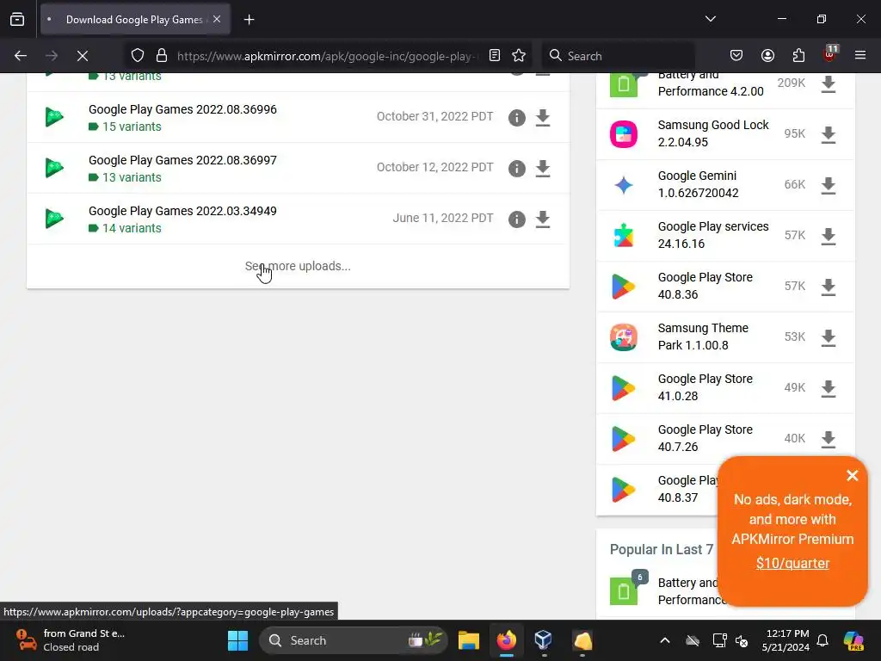This screenshot has width=881, height=661.
Task: Show info for Google Play Games 2022.03.34949
Action: pos(516,219)
